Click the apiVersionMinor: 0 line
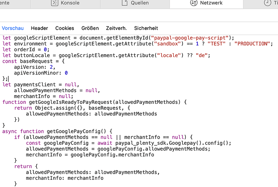The width and height of the screenshot is (278, 187). [x=41, y=73]
